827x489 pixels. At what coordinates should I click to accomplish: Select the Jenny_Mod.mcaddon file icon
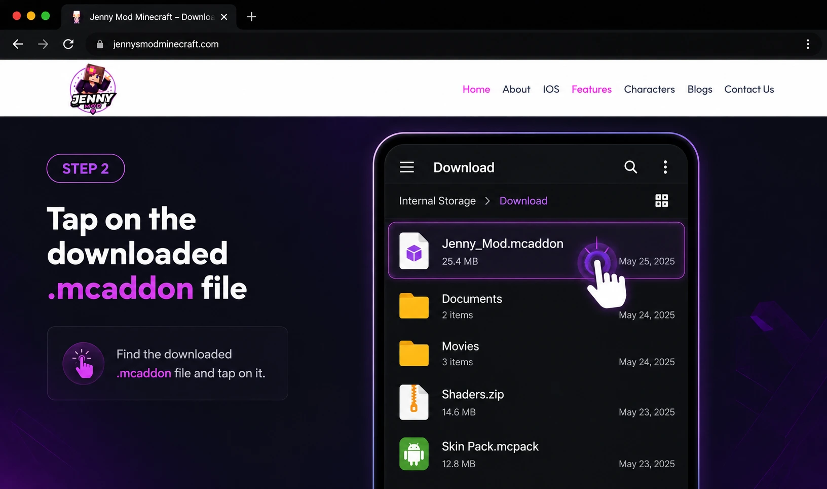(x=414, y=251)
